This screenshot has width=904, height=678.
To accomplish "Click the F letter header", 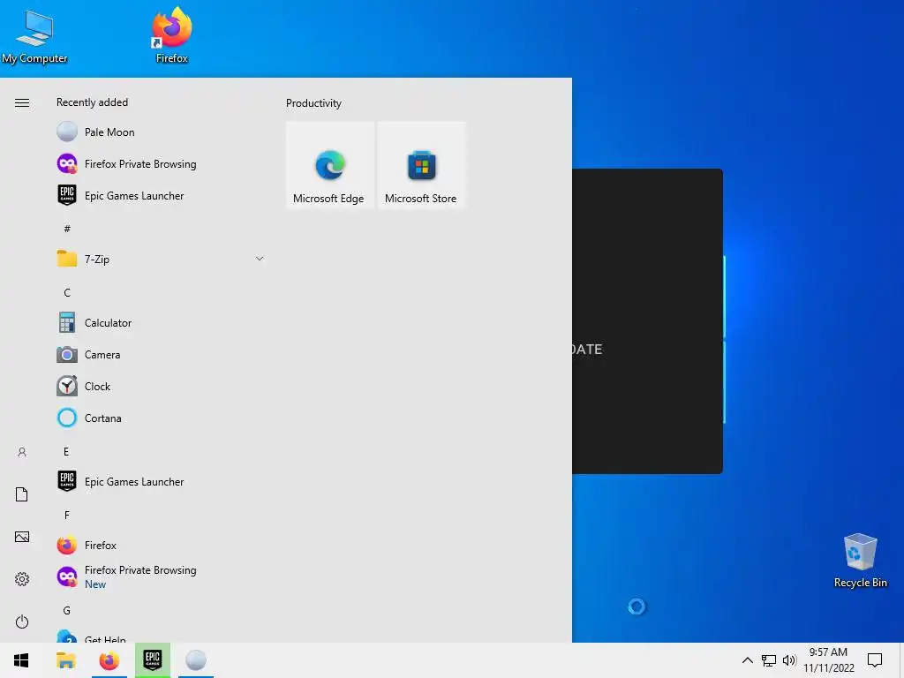I will (x=67, y=515).
